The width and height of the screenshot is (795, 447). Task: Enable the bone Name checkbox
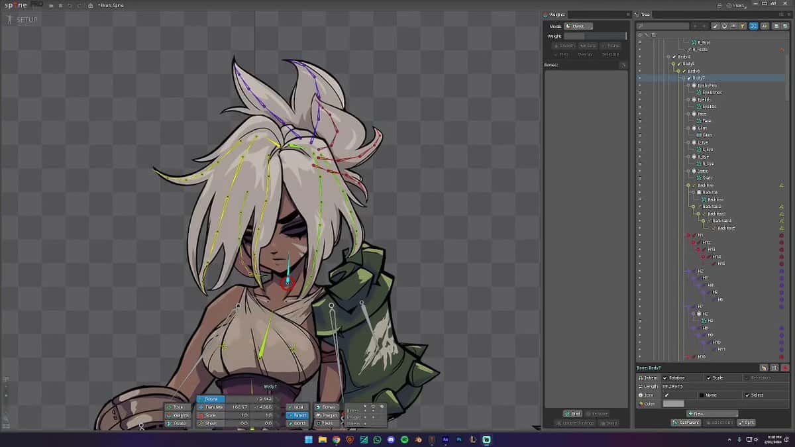[702, 395]
